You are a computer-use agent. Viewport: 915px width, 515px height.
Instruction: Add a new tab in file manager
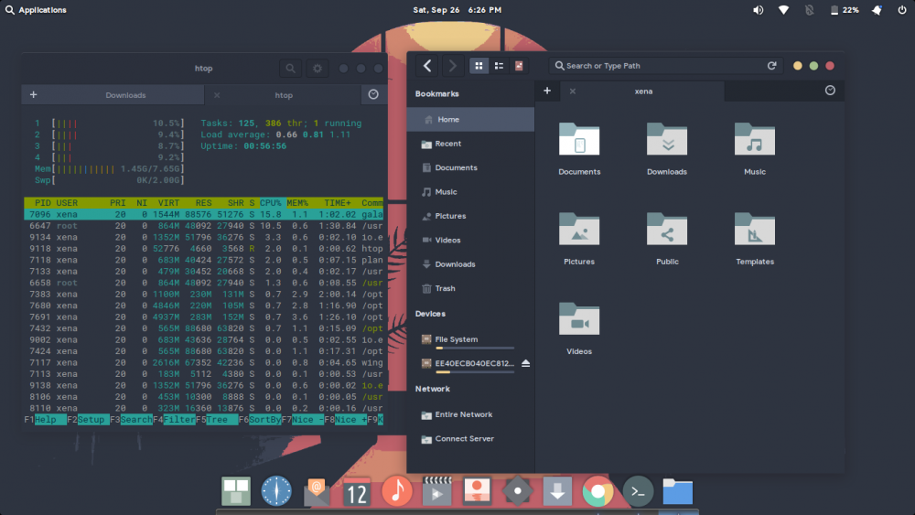(x=547, y=91)
